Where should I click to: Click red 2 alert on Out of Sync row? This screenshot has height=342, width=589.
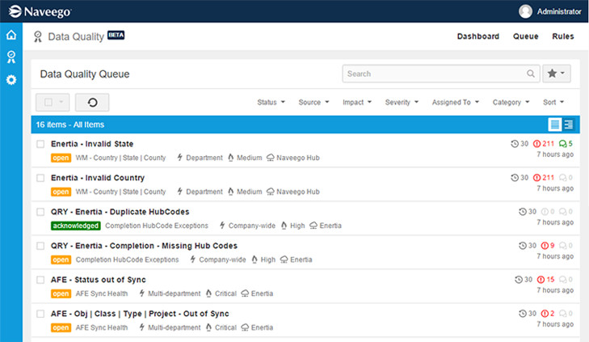(x=548, y=314)
